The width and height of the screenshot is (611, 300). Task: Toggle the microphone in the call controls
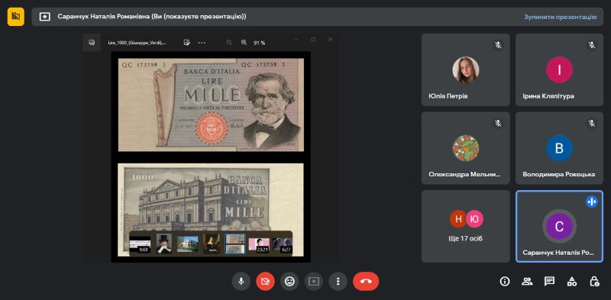[x=241, y=282]
